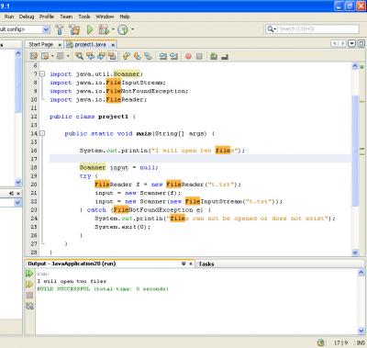Select the Output - JavaApplication20 (run) tab
367x348 pixels.
72,264
